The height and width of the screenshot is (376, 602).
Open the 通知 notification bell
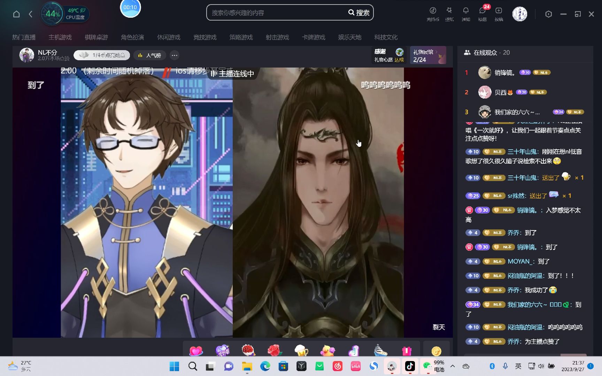pos(466,14)
